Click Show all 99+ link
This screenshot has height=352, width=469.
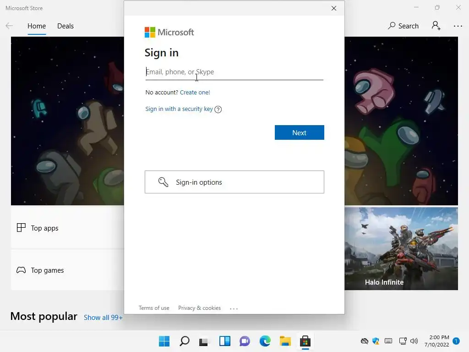[x=103, y=318]
